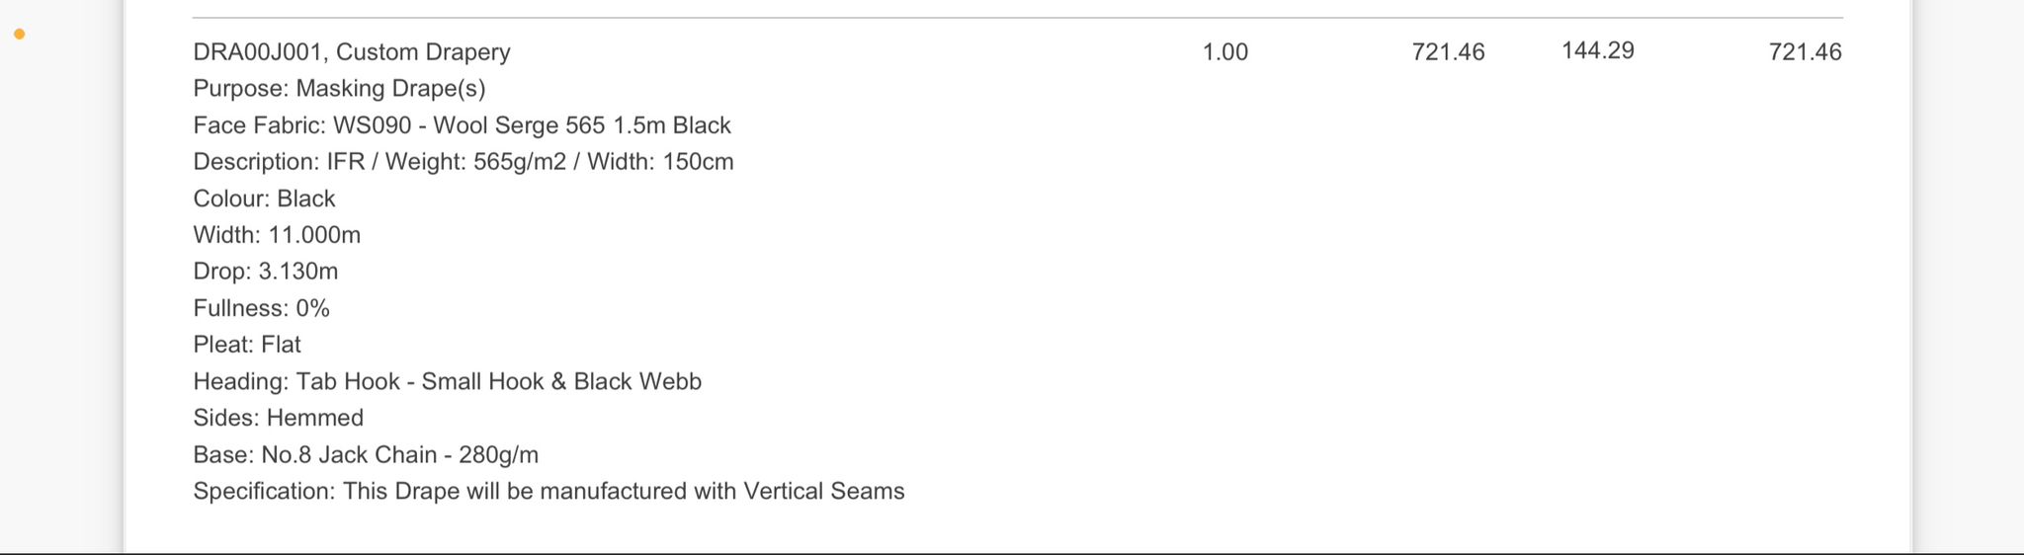
Task: Click the Base: No.8 Jack Chain line
Action: (366, 454)
